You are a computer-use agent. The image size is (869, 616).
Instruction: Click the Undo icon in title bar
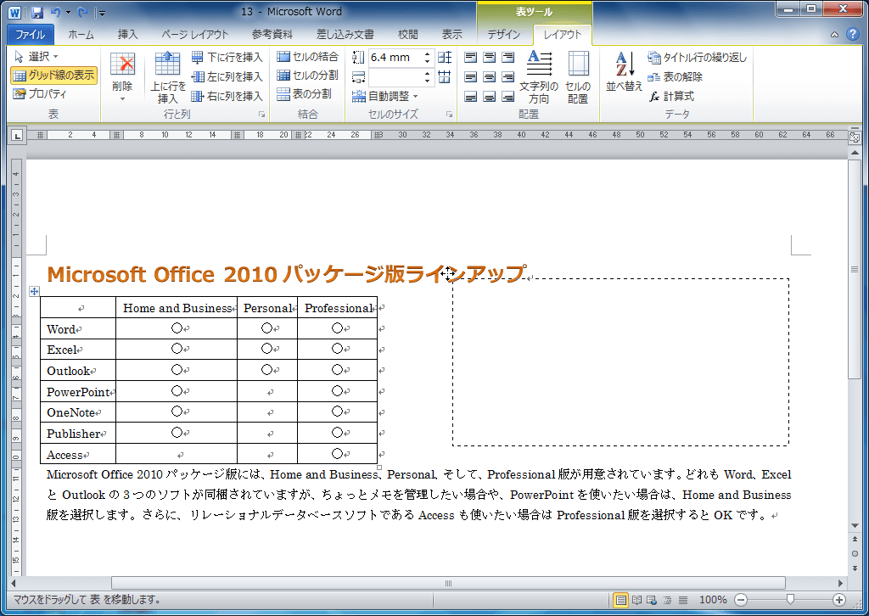[55, 12]
